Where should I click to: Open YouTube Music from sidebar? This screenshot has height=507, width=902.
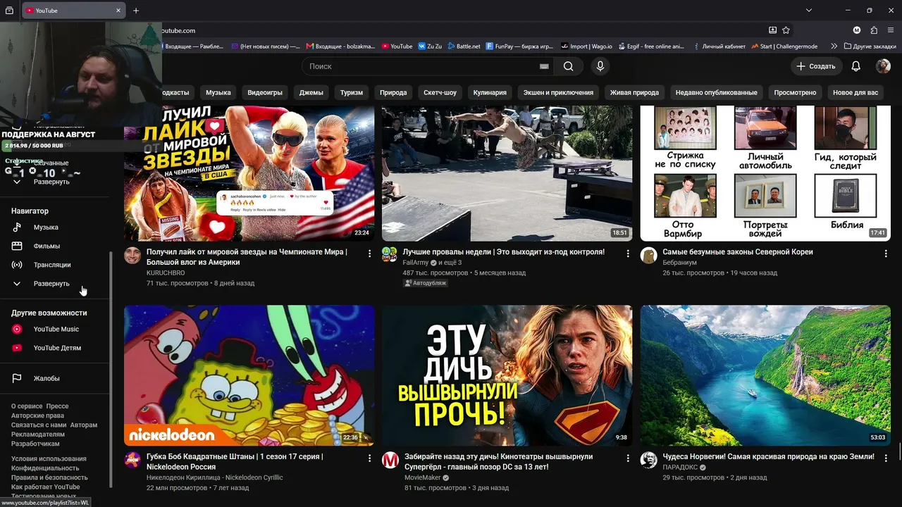56,329
